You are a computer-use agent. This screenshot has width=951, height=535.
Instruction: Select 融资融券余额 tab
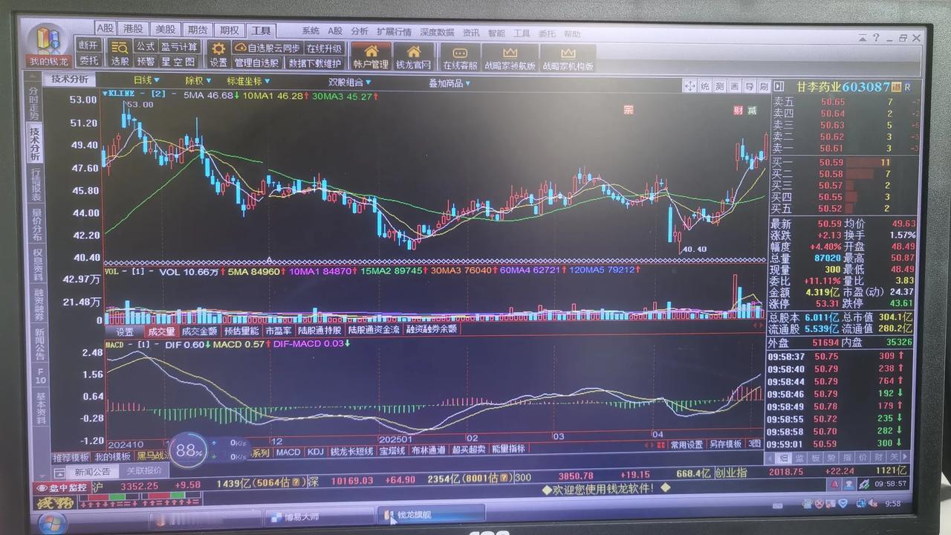point(431,329)
